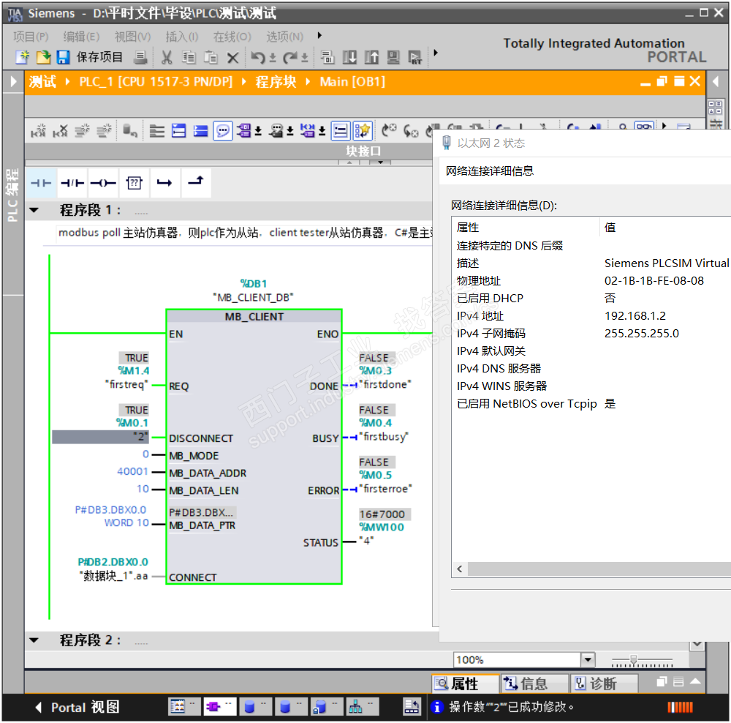The width and height of the screenshot is (731, 723).
Task: Click the Upload from device icon
Action: point(371,57)
